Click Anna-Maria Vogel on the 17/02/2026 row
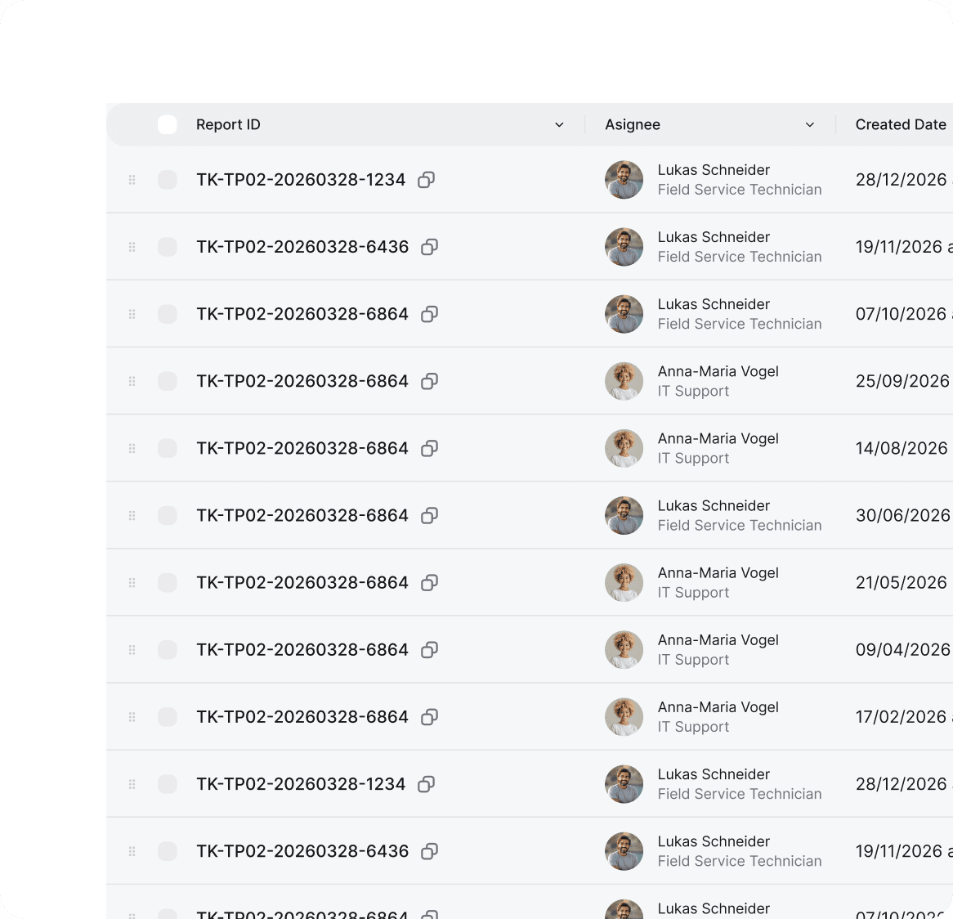 (x=718, y=707)
